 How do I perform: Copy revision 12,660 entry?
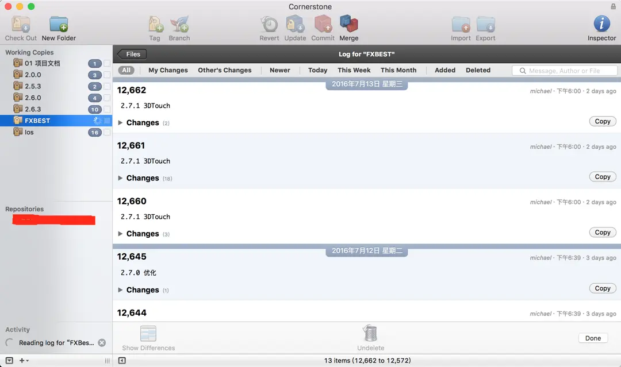pos(603,233)
